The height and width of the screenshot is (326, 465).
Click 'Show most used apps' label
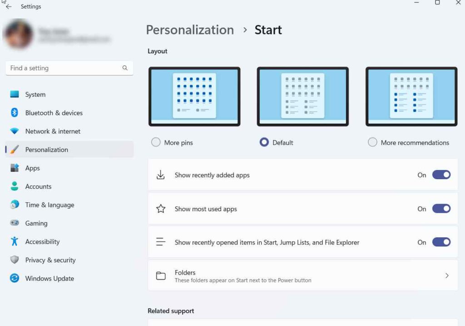click(206, 209)
